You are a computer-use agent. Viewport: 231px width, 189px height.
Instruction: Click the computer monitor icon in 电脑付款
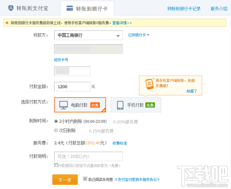(64, 105)
